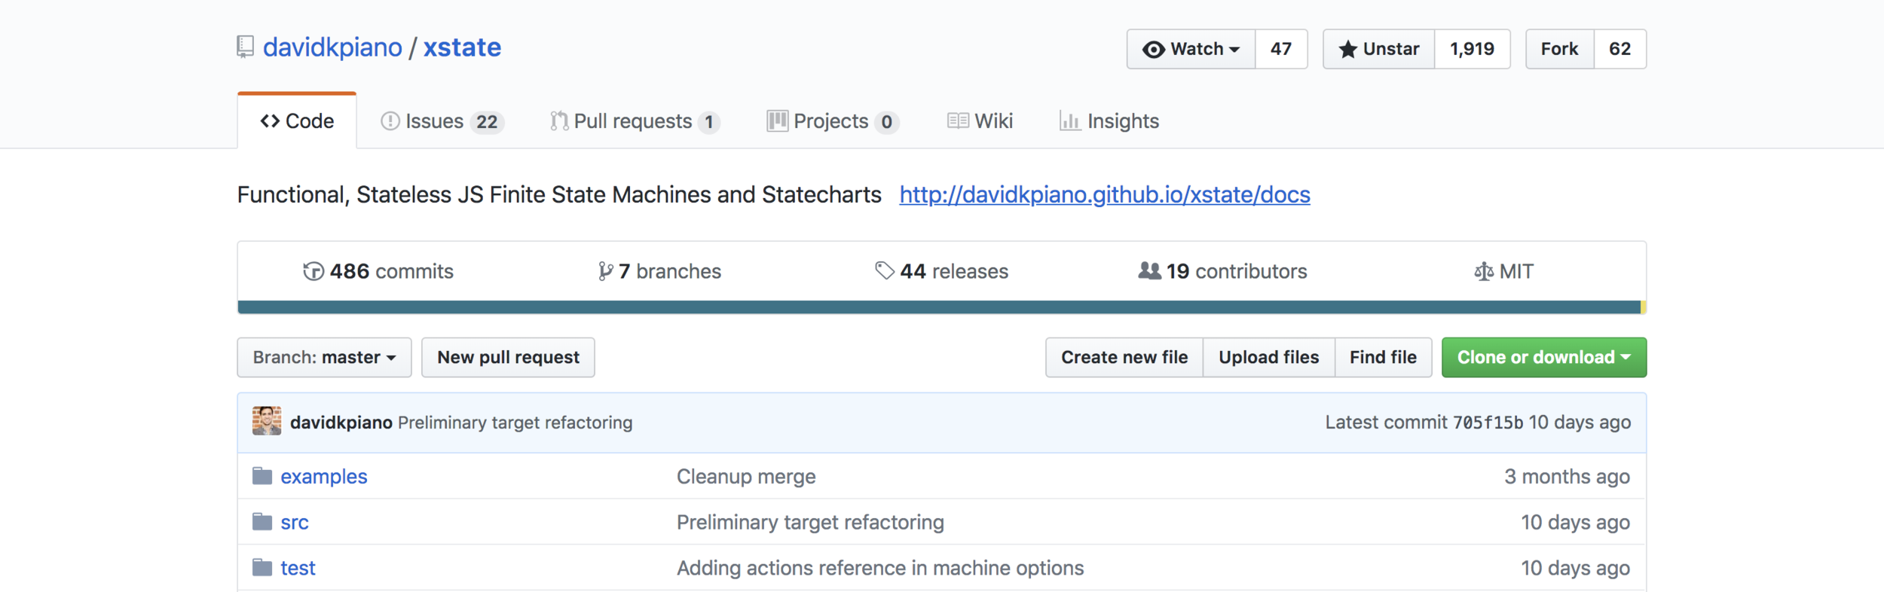Expand the Clone or download menu
The image size is (1884, 592).
pos(1543,357)
